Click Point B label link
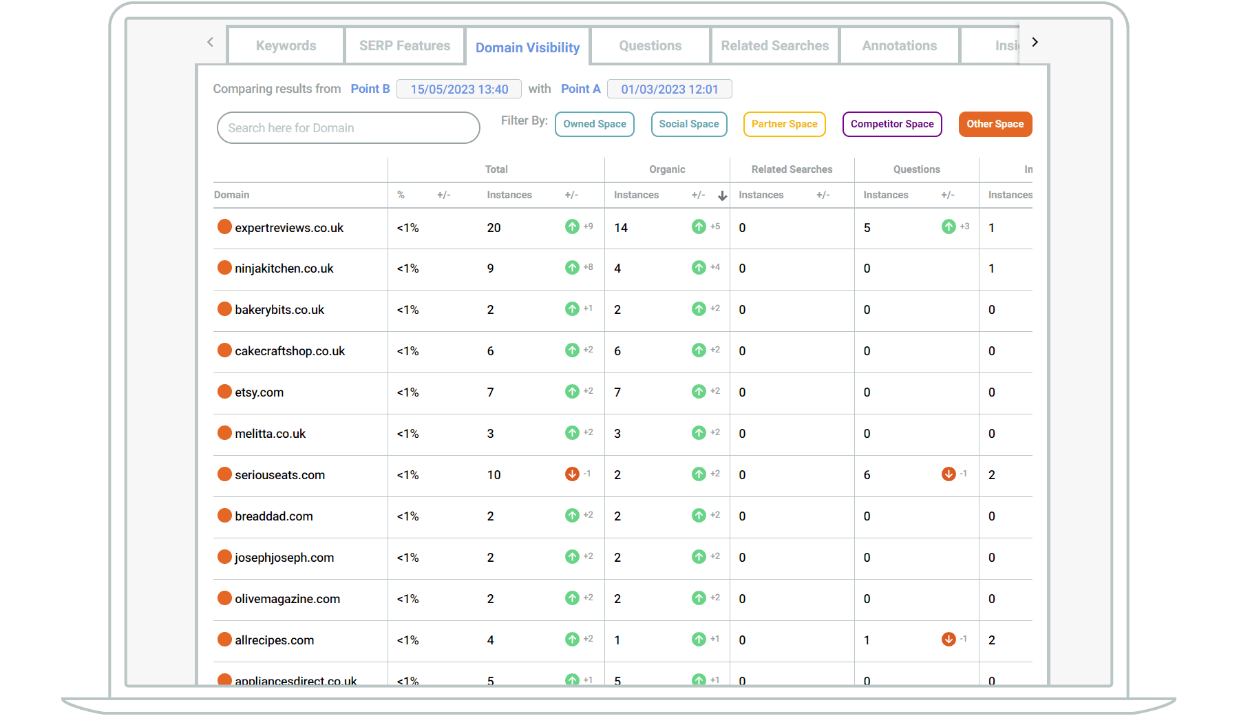 (x=370, y=89)
